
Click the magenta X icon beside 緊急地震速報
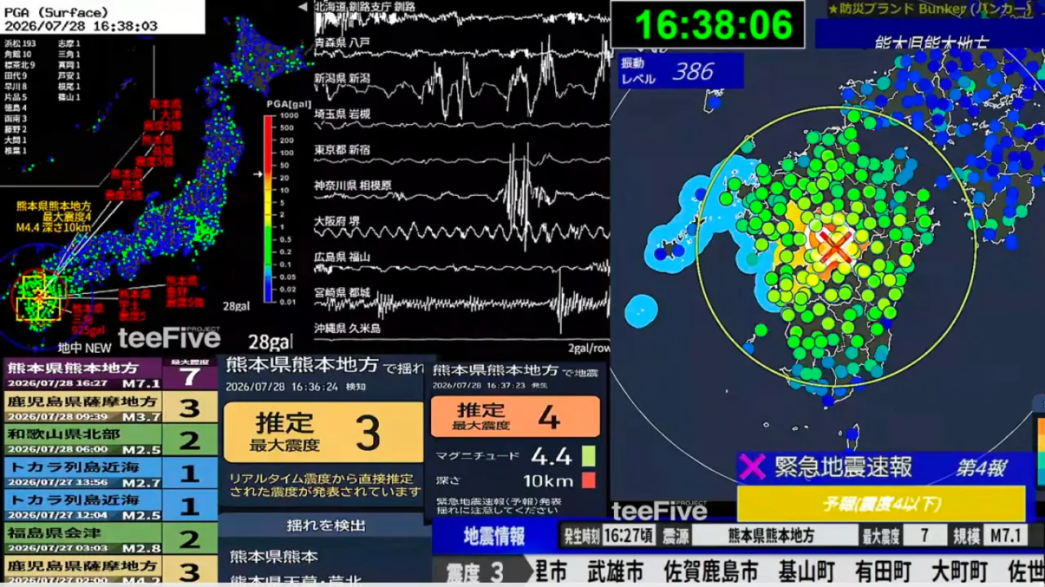(x=752, y=467)
